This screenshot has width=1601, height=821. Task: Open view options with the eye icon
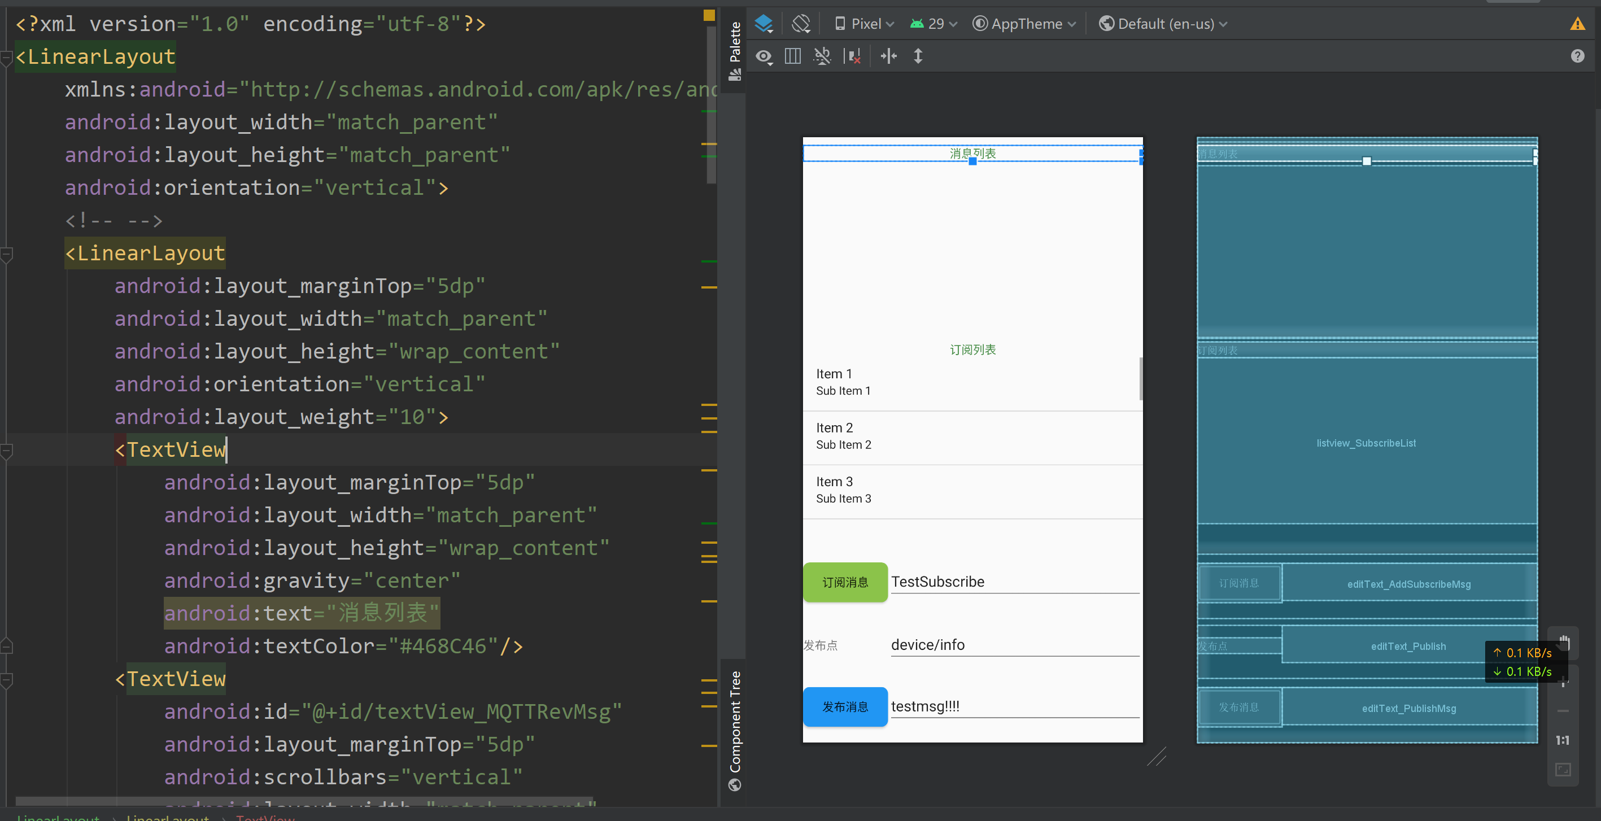(764, 56)
